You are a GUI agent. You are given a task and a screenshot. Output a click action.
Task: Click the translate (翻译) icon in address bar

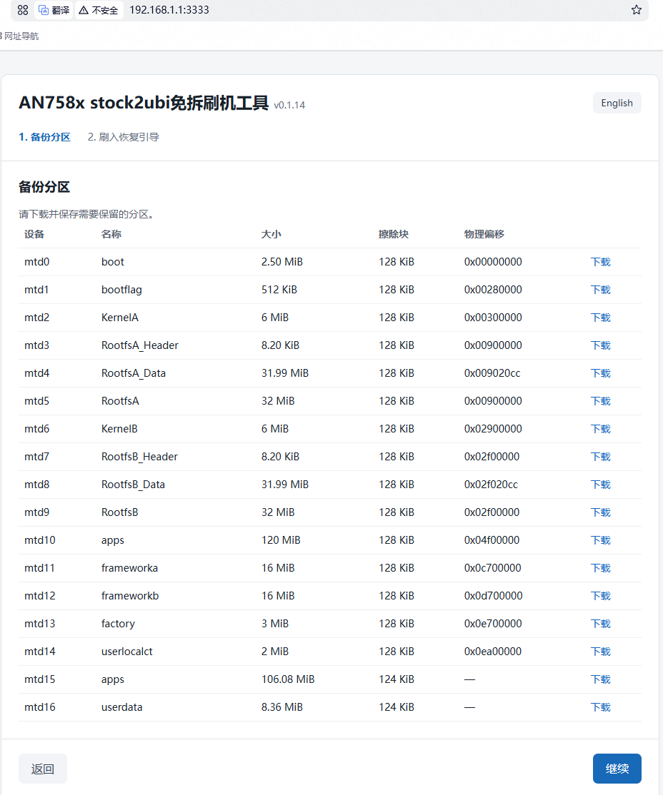pyautogui.click(x=54, y=10)
